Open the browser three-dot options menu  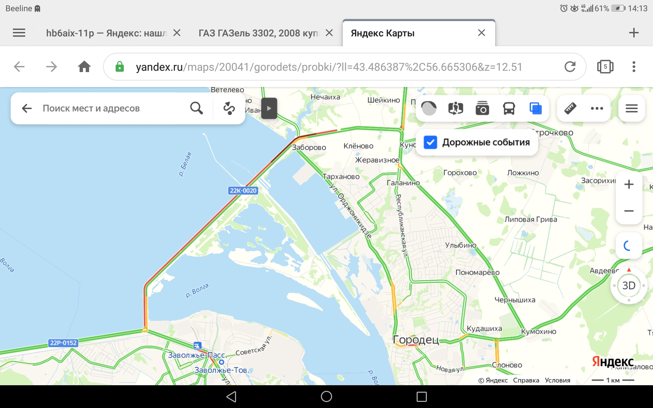pos(634,67)
